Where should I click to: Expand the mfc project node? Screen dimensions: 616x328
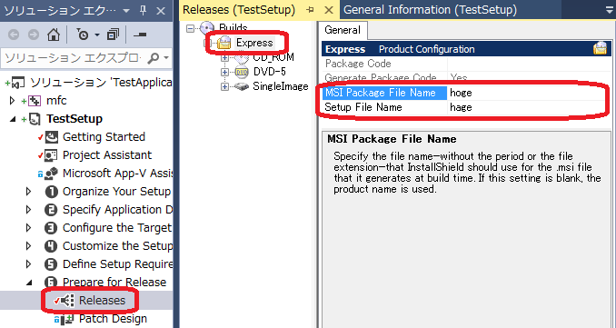pos(13,101)
